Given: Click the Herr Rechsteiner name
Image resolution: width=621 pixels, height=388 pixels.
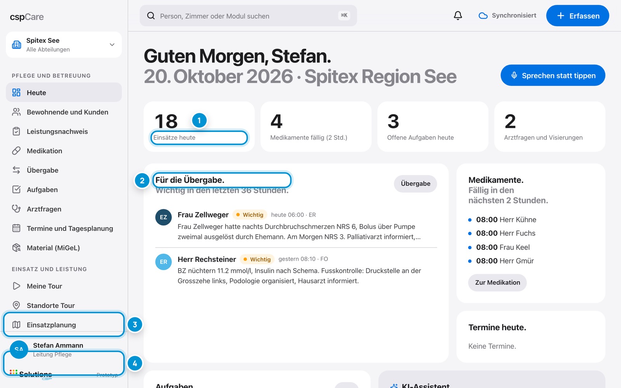Looking at the screenshot, I should tap(207, 259).
